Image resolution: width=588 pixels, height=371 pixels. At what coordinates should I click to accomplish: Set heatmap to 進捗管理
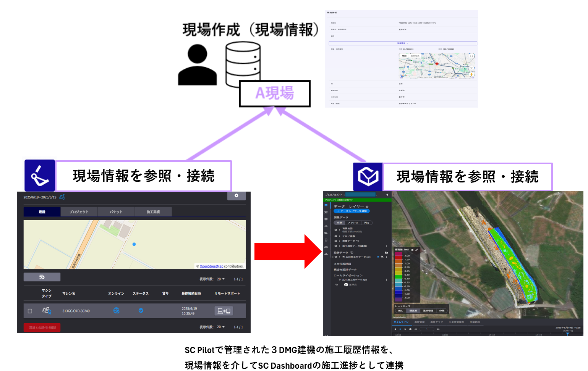(x=428, y=311)
